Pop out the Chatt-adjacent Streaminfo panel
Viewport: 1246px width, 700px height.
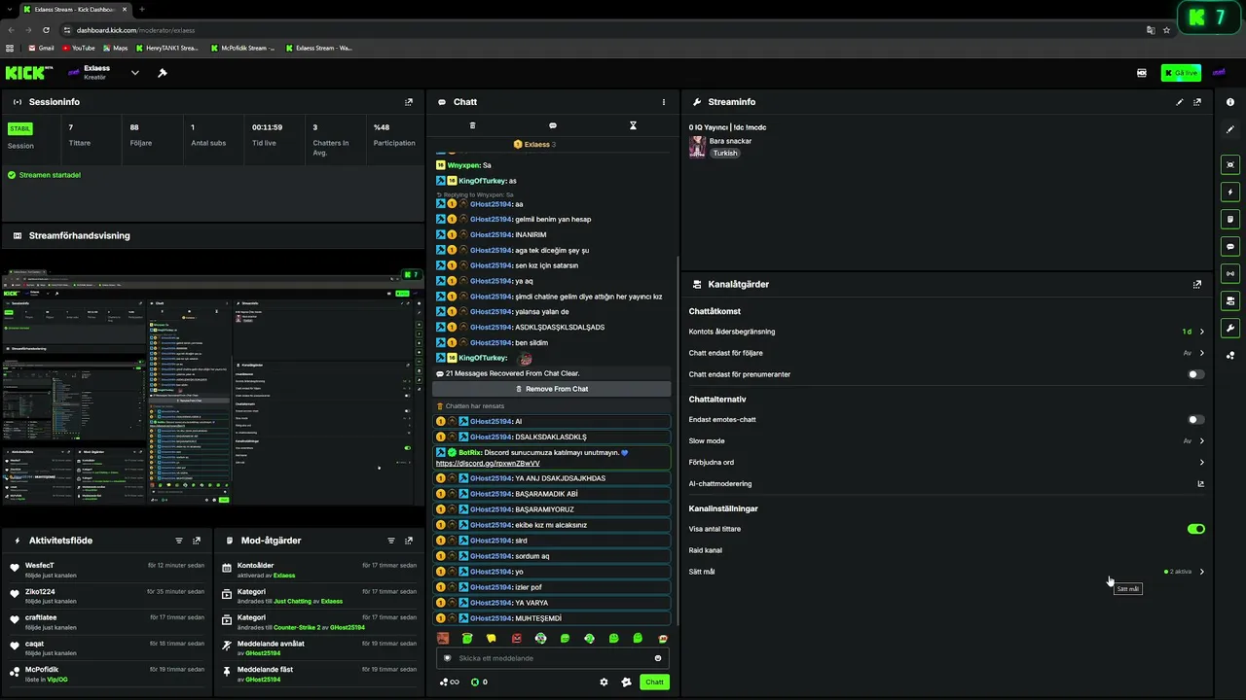[x=1197, y=102]
